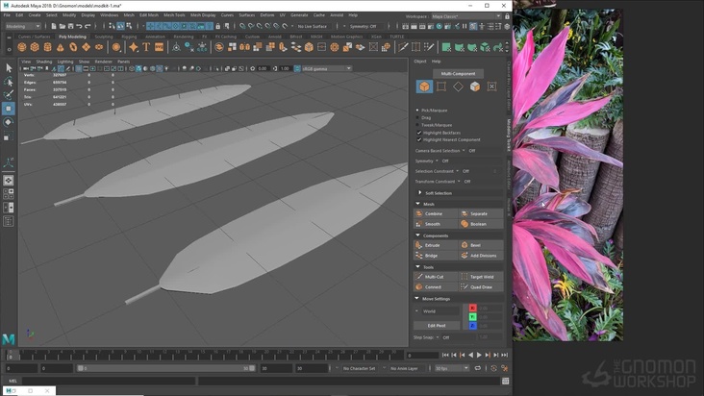
Task: Expand the Soft Selection section
Action: point(419,192)
